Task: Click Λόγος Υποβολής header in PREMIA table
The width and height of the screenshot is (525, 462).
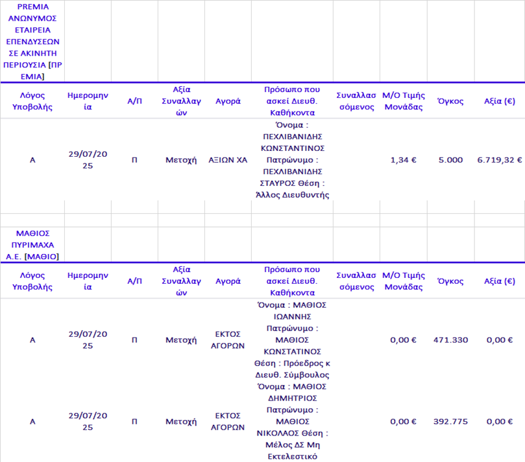Action: [32, 101]
